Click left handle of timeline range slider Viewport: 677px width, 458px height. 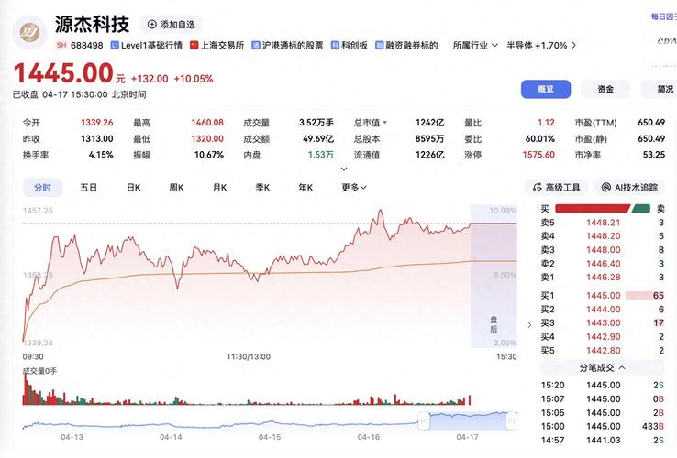click(424, 420)
